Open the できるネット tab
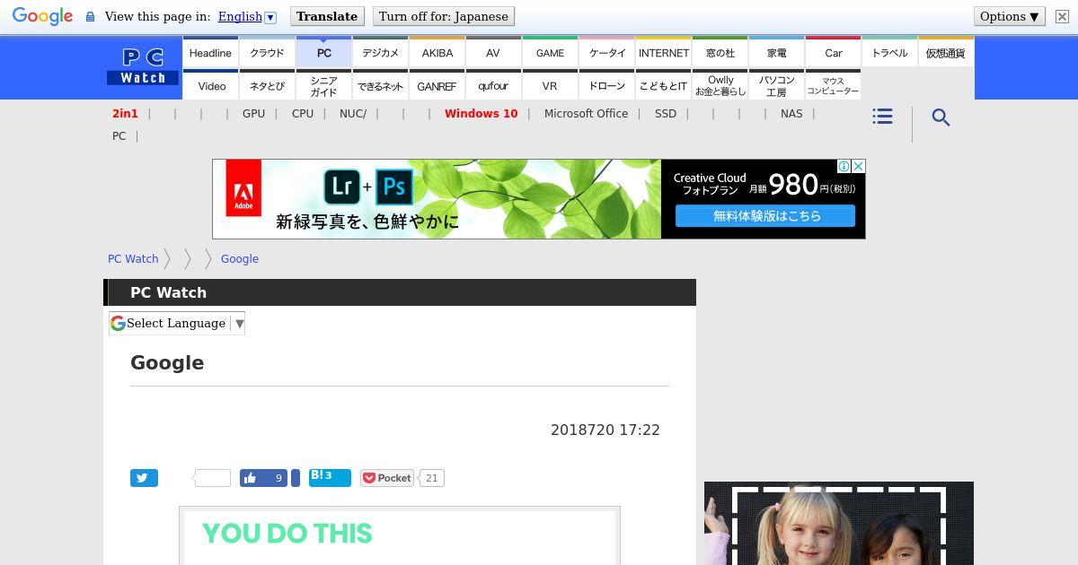This screenshot has height=565, width=1078. [x=380, y=85]
